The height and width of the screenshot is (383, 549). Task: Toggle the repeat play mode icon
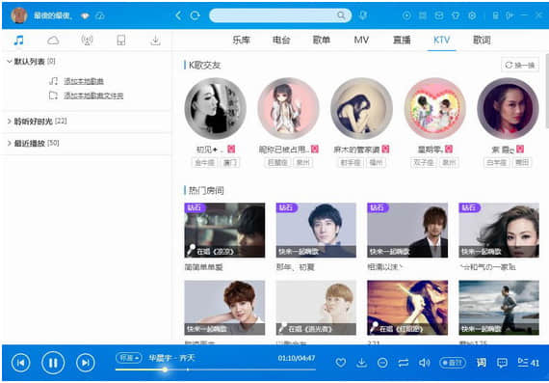point(404,363)
